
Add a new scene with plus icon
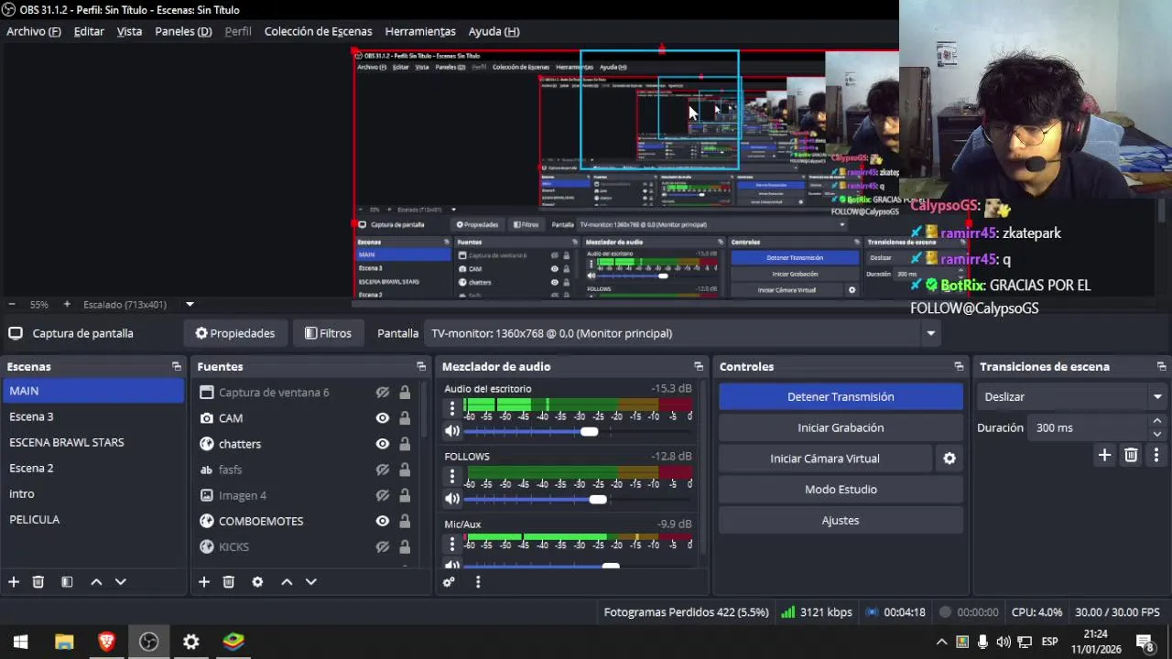tap(14, 582)
